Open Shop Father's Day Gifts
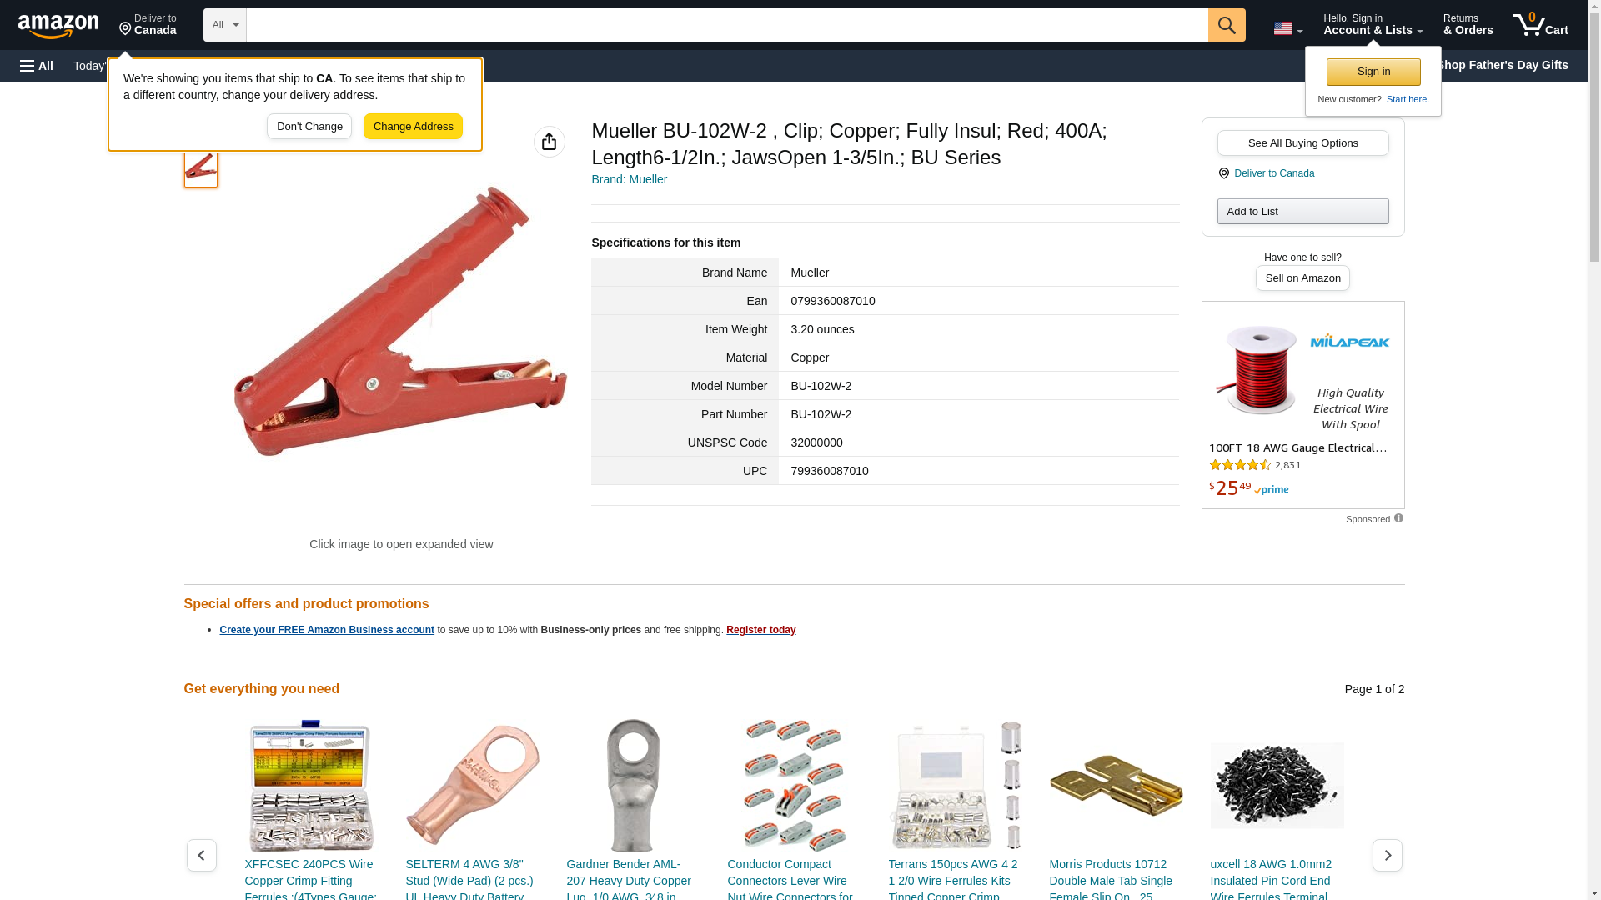This screenshot has width=1601, height=900. point(1502,65)
